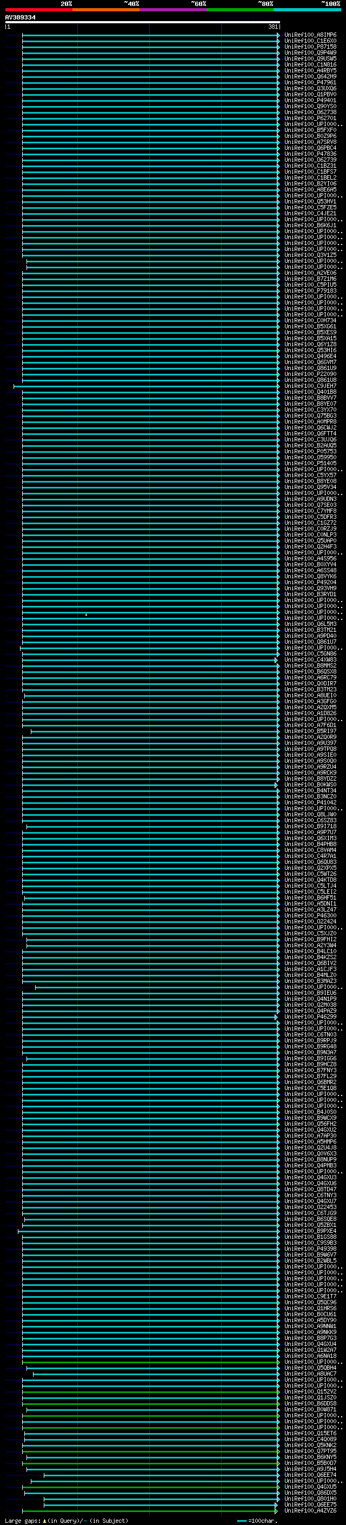
Task: Select hit label UniRef100_Q53HV1
Action: pyautogui.click(x=310, y=201)
